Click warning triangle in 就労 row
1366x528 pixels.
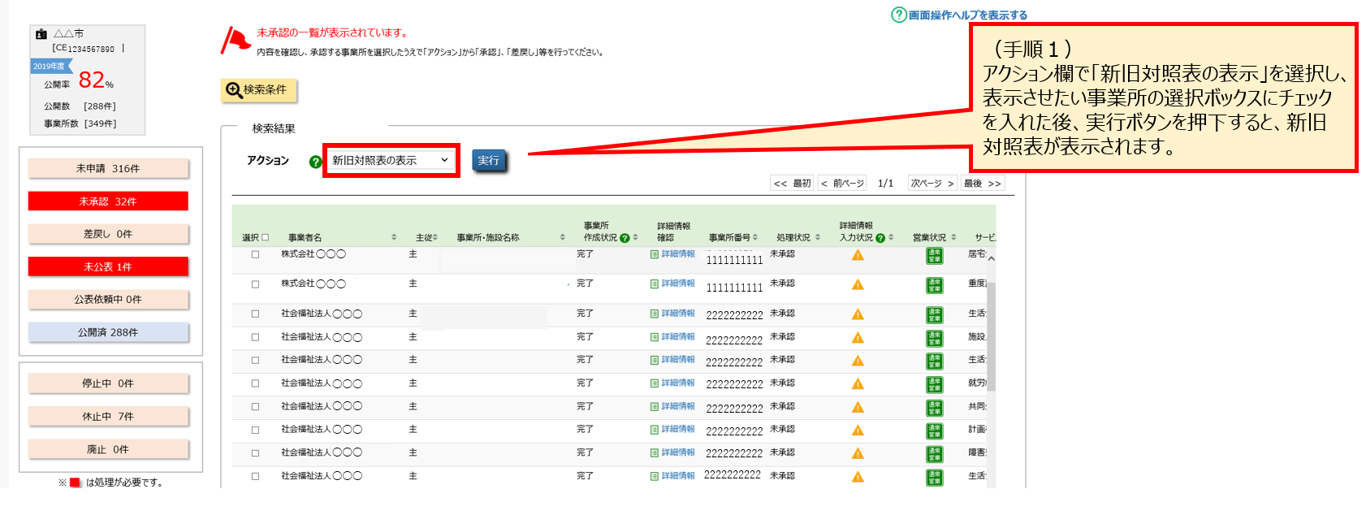point(858,384)
